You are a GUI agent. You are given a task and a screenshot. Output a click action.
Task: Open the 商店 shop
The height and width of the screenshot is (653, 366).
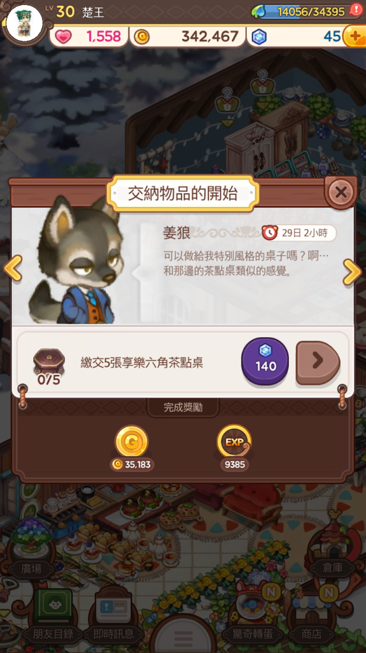[312, 617]
